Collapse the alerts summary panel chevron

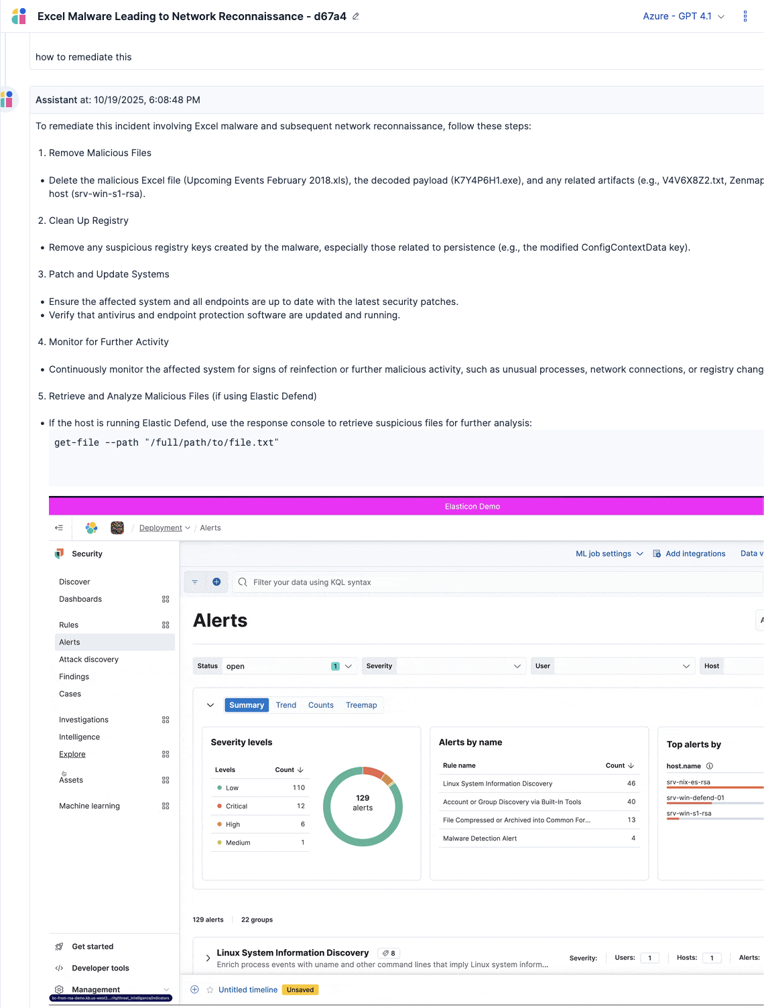pos(210,705)
